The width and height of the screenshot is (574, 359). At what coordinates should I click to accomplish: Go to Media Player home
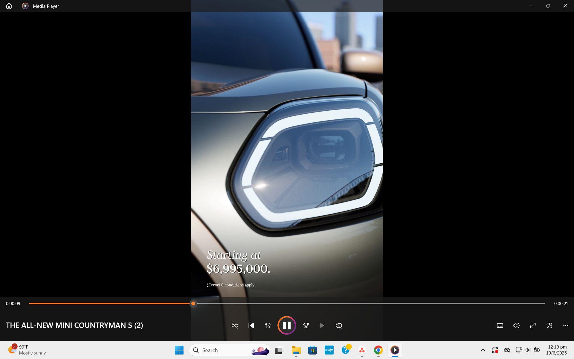tap(9, 6)
